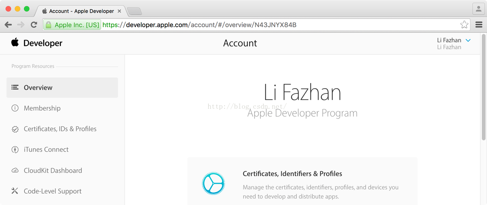Click Certificates, Identifiers & Profiles card title
The width and height of the screenshot is (487, 205).
point(292,174)
